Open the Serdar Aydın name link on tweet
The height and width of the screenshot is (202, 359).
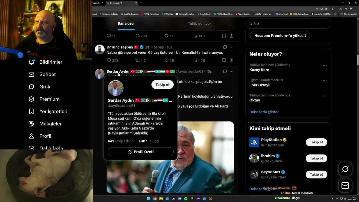(x=118, y=72)
